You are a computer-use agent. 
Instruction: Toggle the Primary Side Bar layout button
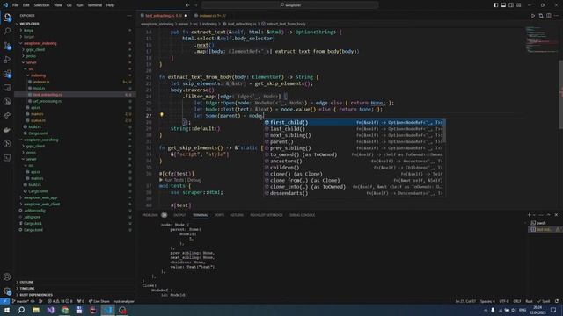[x=495, y=5]
